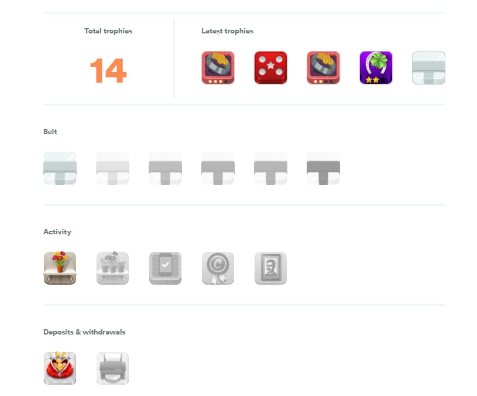Click the locked printer withdrawal trophy
477x396 pixels.
pyautogui.click(x=112, y=368)
